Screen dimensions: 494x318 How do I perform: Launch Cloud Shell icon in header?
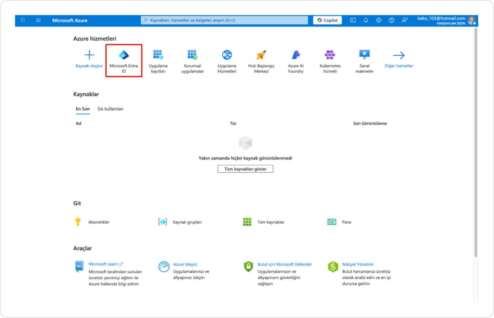[353, 20]
